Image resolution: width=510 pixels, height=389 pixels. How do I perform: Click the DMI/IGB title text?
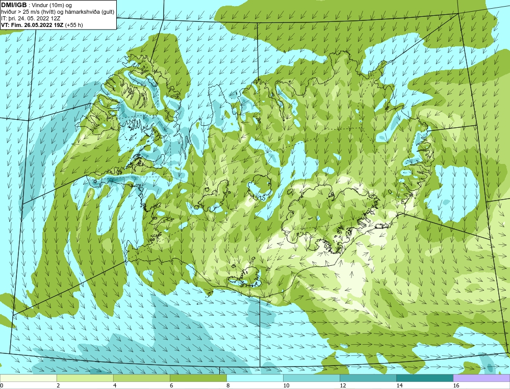click(x=14, y=5)
